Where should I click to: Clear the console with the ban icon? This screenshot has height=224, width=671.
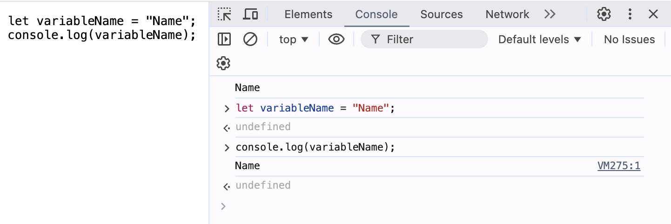(250, 40)
